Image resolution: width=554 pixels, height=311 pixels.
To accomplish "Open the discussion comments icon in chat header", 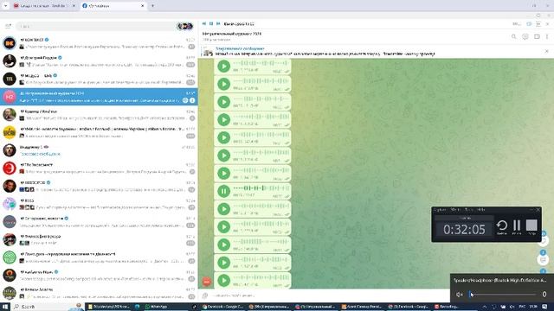I will click(x=525, y=36).
